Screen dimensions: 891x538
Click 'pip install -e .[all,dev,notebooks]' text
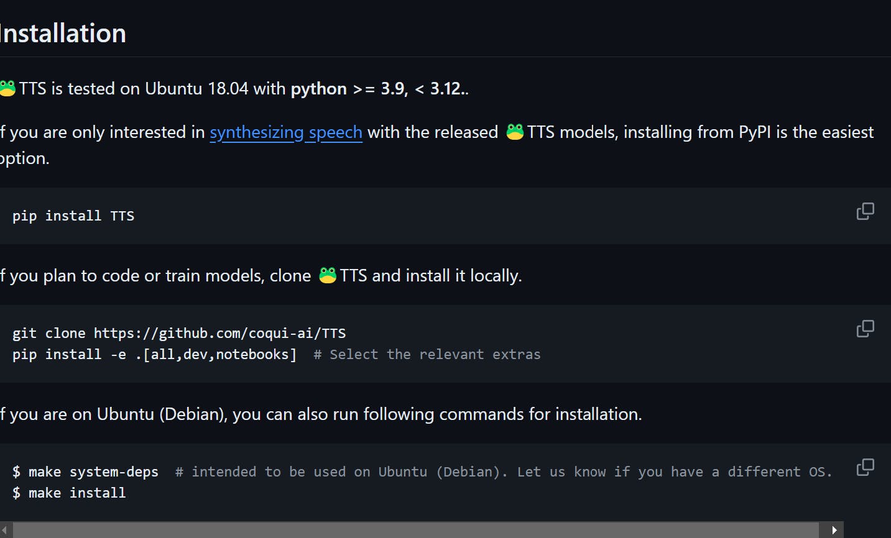(x=154, y=355)
